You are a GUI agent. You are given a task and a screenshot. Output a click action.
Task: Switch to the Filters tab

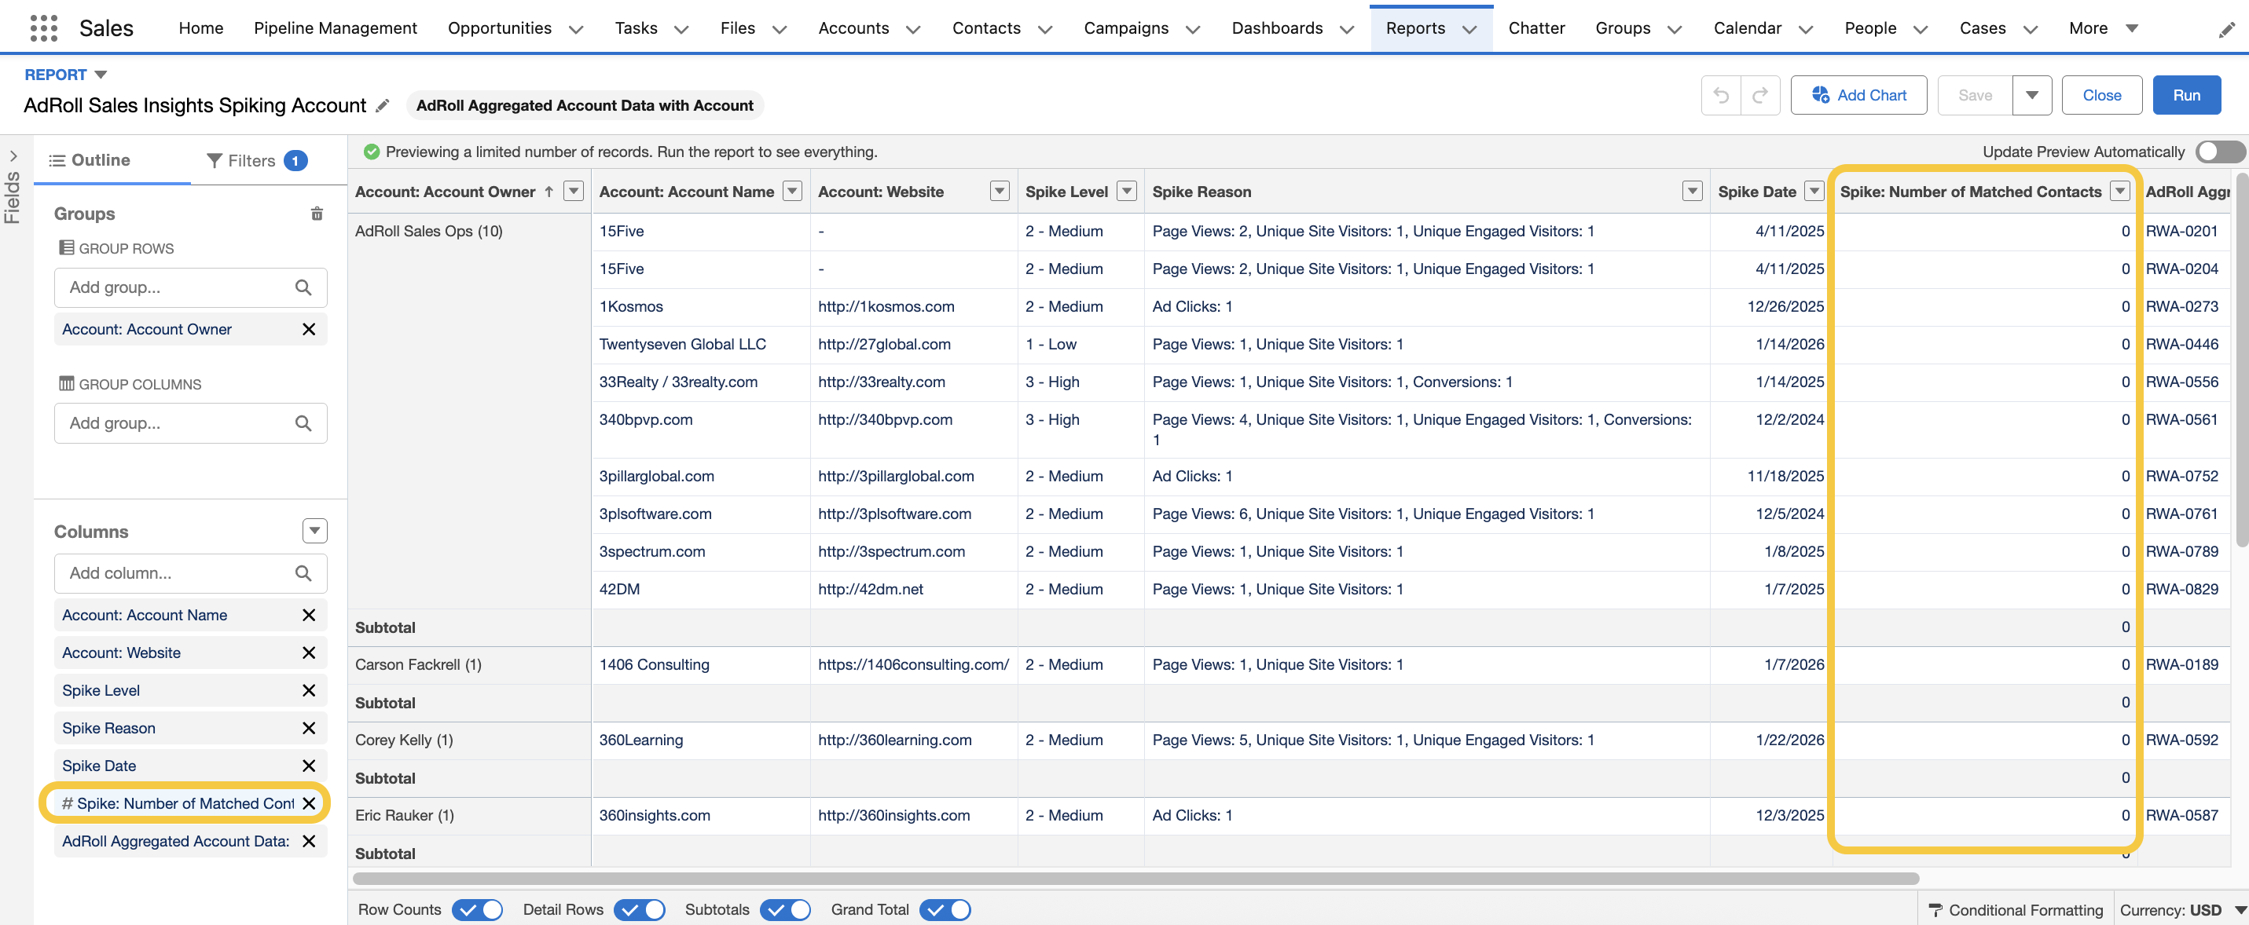257,160
